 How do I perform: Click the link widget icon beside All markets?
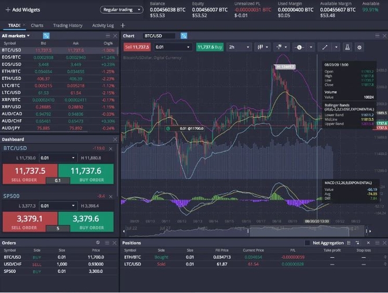click(46, 35)
